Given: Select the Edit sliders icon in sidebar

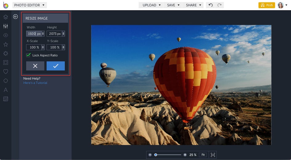Looking at the screenshot, I should tap(6, 26).
